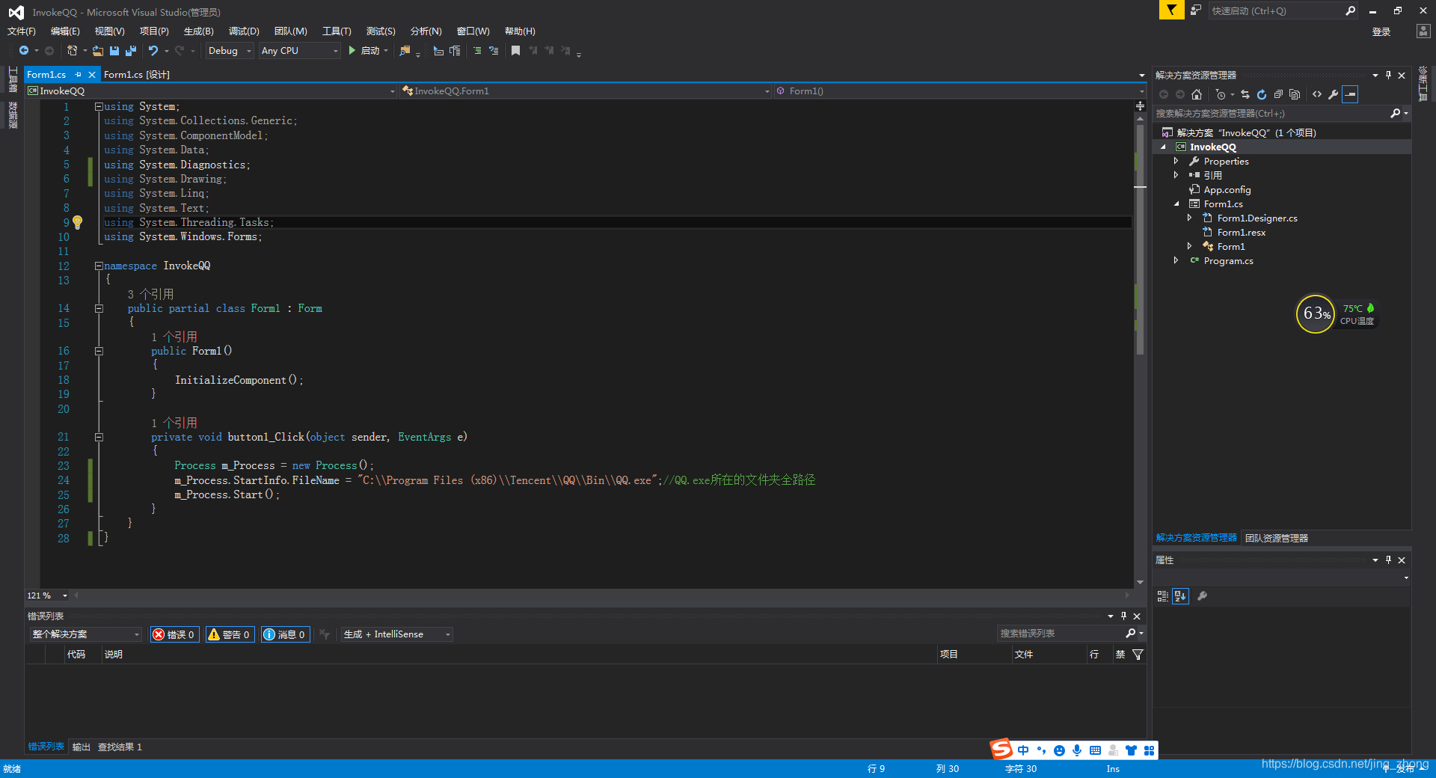
Task: Click the light bulb quick action on line 9
Action: tap(77, 222)
